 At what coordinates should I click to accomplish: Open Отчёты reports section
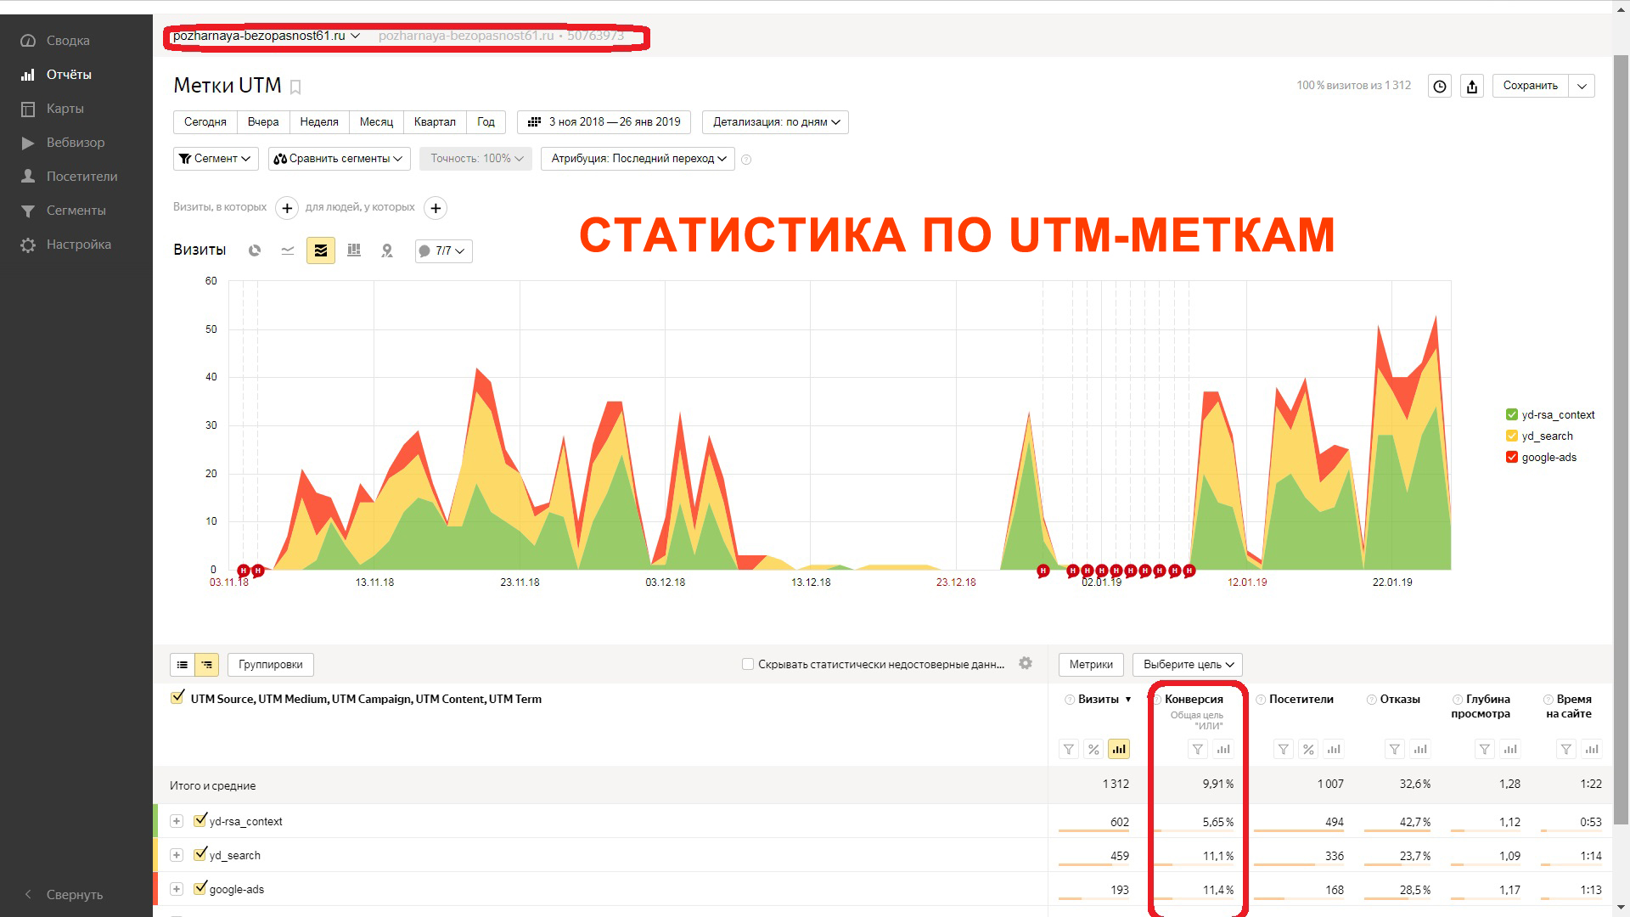[57, 75]
